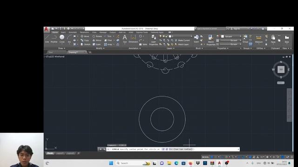The width and height of the screenshot is (298, 167).
Task: Open Windows Start menu
Action: 111,163
